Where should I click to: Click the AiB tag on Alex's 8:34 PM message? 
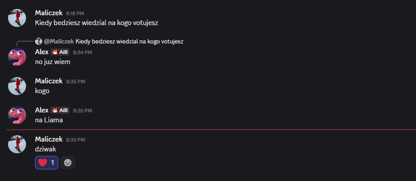click(x=60, y=52)
